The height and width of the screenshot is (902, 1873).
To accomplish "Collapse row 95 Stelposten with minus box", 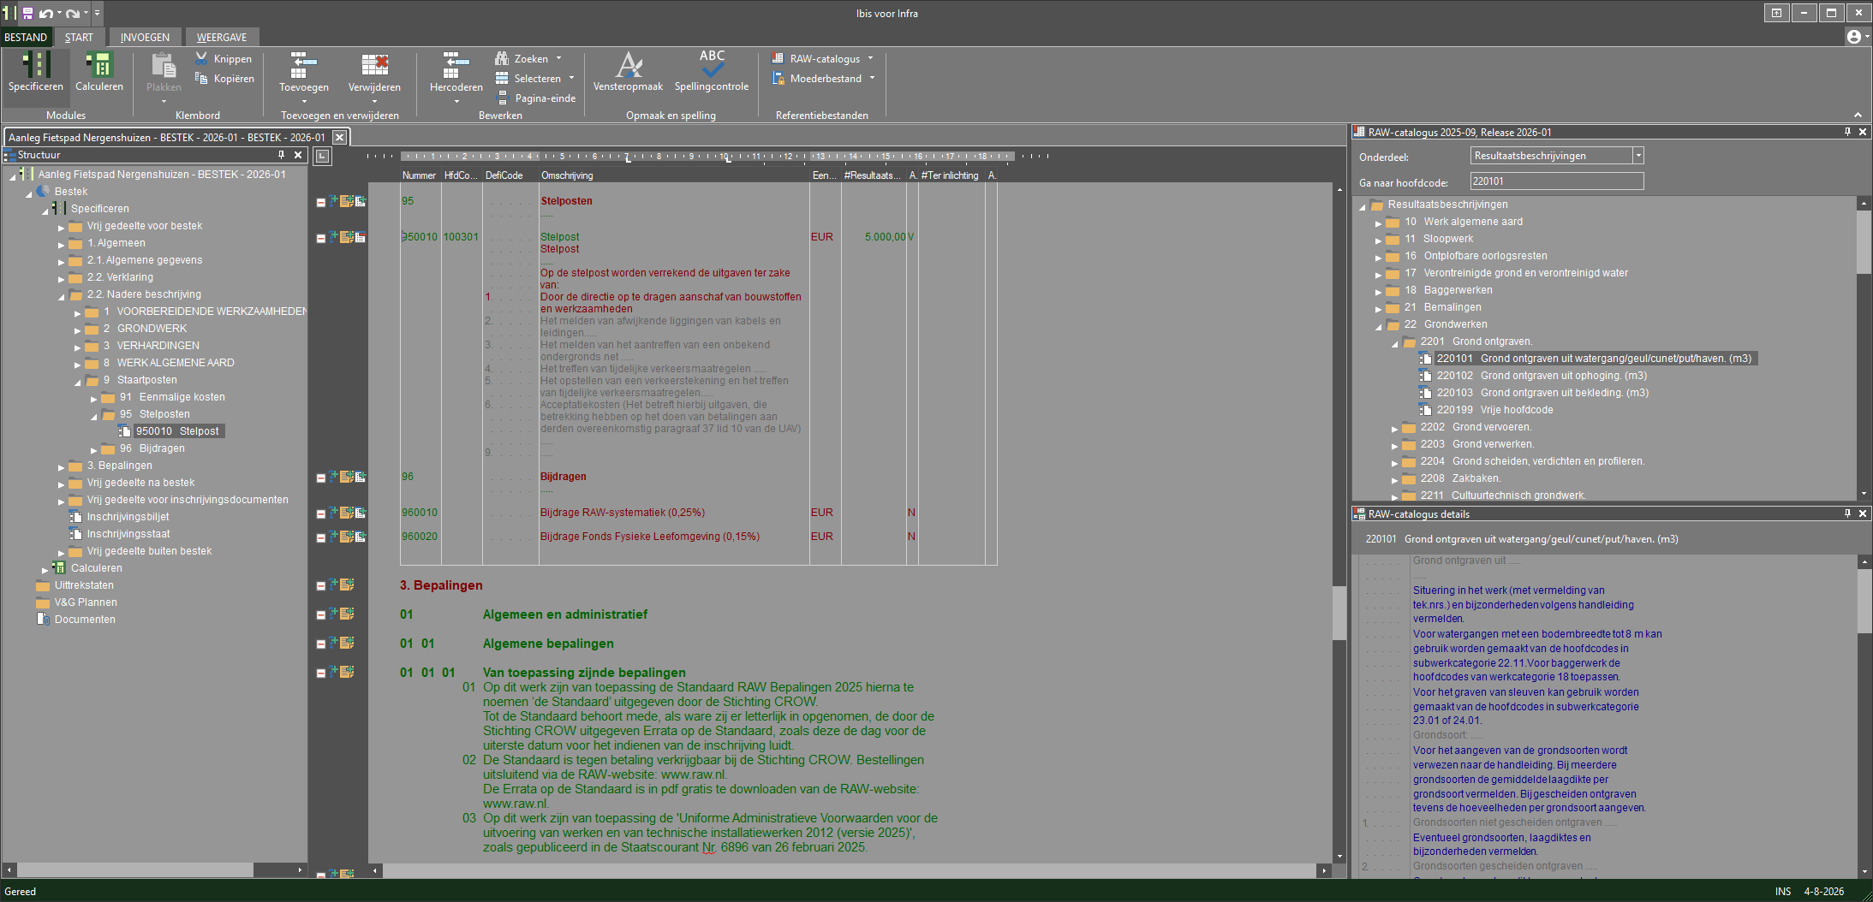I will [x=320, y=203].
